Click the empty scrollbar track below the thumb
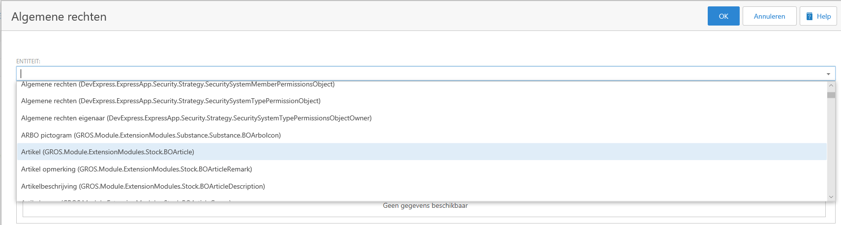Image resolution: width=841 pixels, height=225 pixels. pyautogui.click(x=831, y=147)
